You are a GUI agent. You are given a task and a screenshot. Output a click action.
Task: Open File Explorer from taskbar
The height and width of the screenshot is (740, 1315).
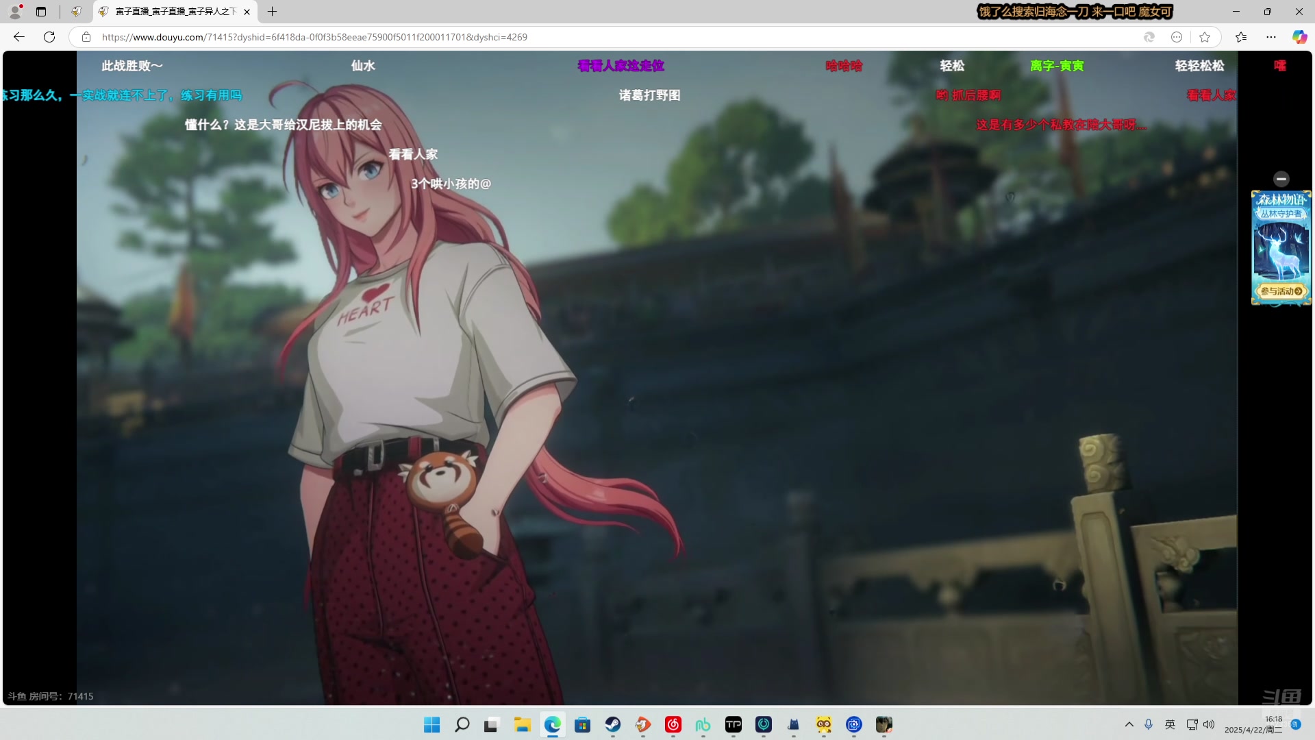point(523,724)
